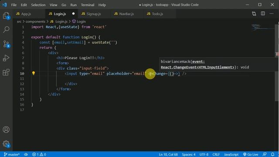The image size is (279, 157).
Task: Click the lightbulb code action icon
Action: (34, 73)
